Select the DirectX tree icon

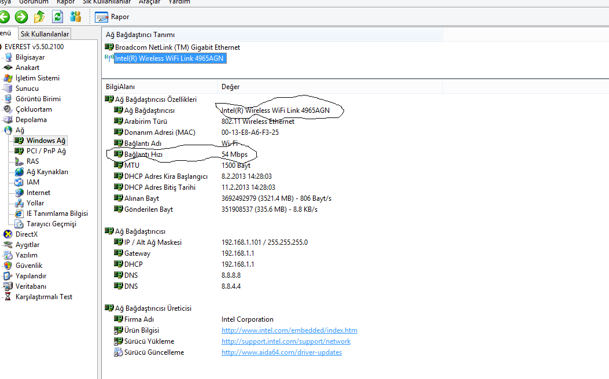point(8,234)
